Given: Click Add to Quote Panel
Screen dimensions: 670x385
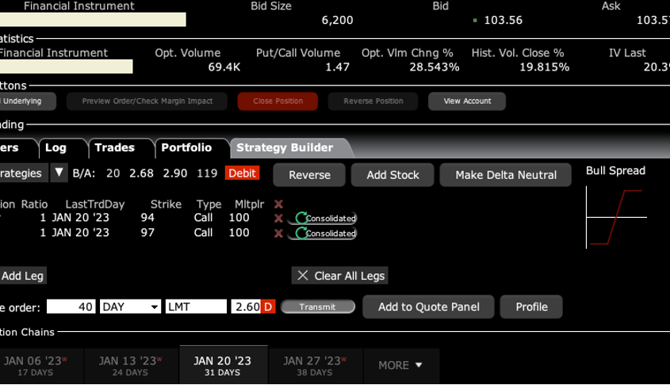Looking at the screenshot, I should click(x=429, y=307).
